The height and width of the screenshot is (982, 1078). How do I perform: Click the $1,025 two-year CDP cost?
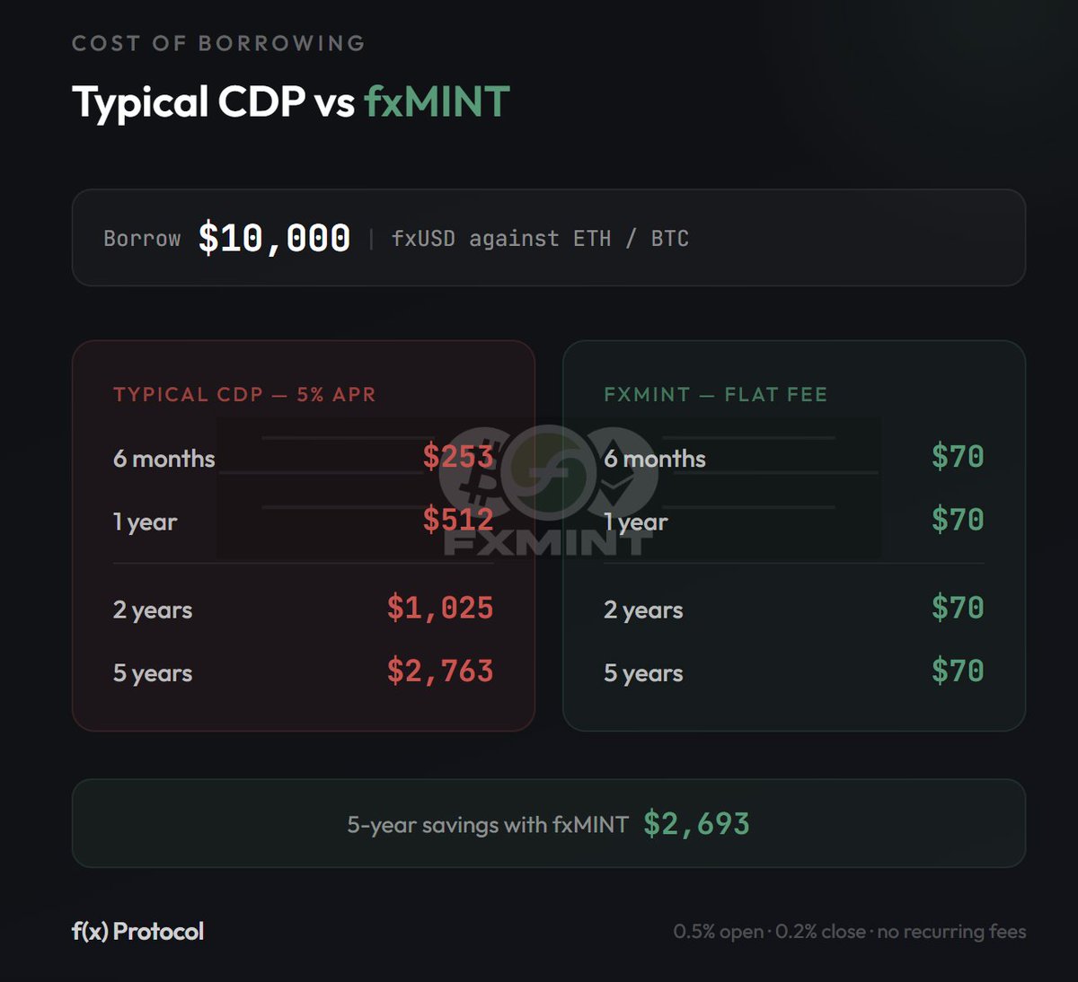(440, 609)
